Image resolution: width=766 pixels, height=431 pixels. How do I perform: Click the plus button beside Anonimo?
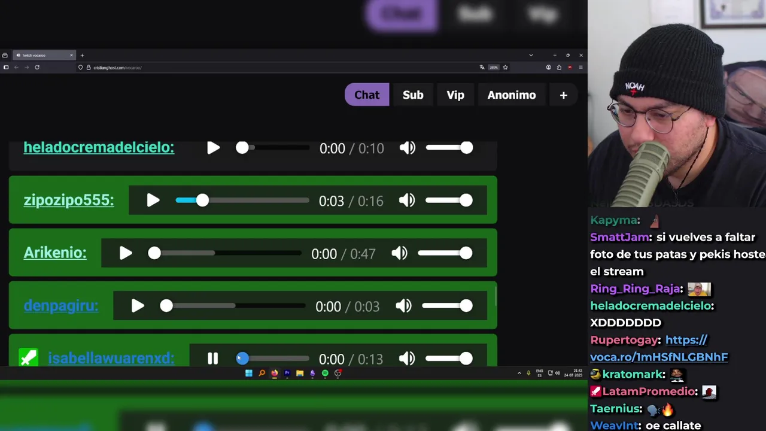pos(563,95)
